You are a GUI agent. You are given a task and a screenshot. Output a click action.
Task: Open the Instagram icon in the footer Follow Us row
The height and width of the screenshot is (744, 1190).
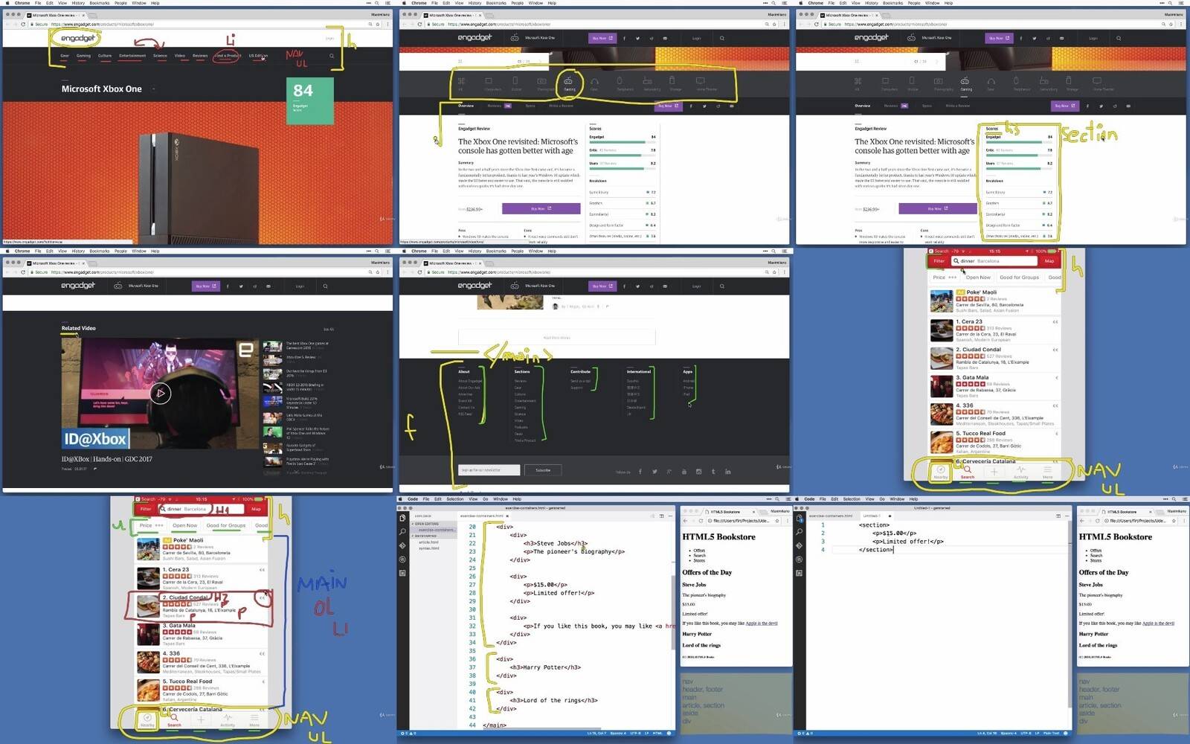tap(698, 472)
